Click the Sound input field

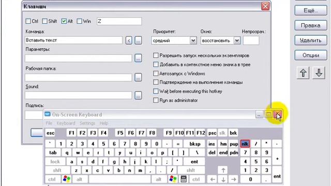click(79, 95)
